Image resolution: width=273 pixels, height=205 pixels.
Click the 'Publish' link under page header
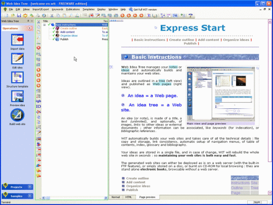coord(190,44)
